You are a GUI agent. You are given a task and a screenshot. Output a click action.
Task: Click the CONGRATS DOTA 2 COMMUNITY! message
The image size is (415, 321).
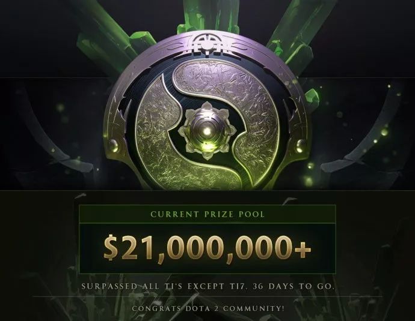pyautogui.click(x=208, y=308)
